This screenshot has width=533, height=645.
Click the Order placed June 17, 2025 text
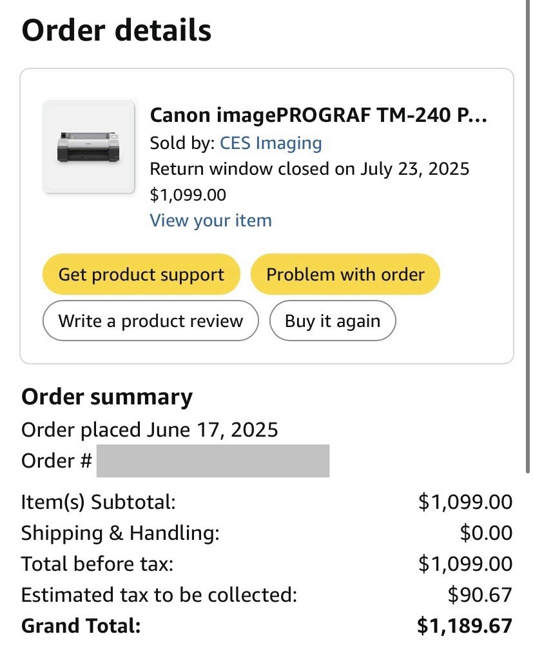(x=150, y=430)
